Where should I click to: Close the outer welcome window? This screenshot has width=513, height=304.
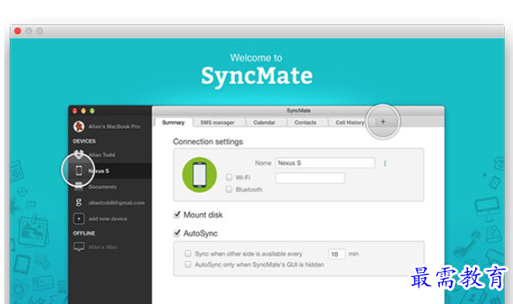[18, 31]
